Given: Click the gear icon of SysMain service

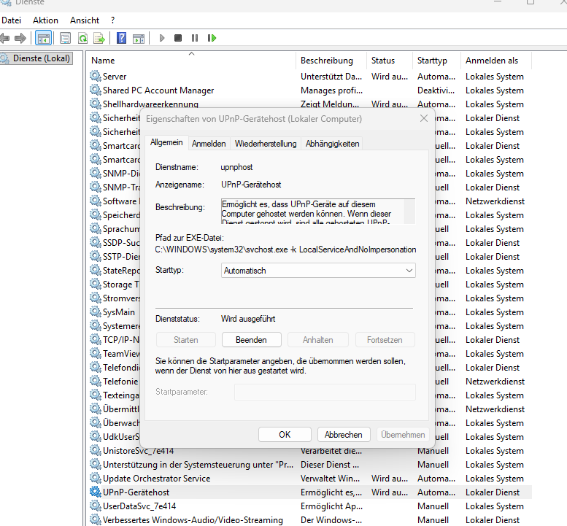Looking at the screenshot, I should point(95,312).
